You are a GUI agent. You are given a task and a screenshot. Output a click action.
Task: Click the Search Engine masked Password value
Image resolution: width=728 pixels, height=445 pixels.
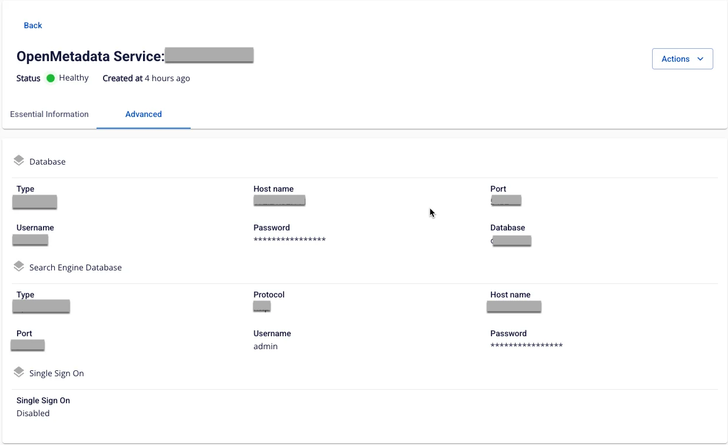(x=527, y=346)
